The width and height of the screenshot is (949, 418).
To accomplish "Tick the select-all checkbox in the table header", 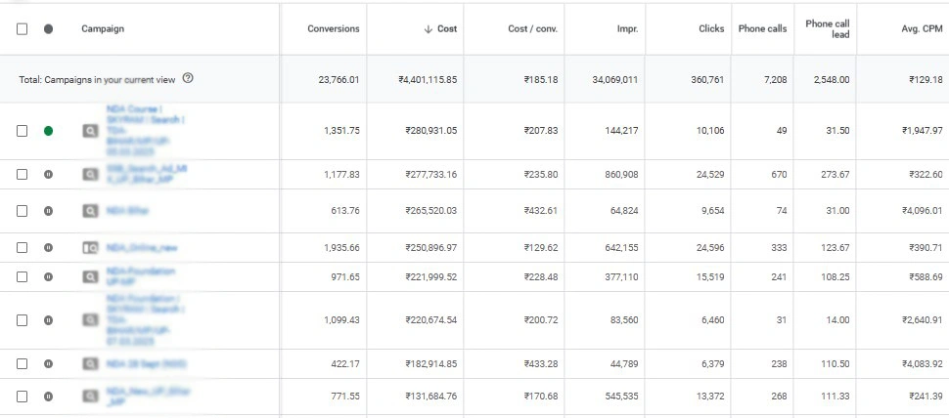I will [22, 29].
